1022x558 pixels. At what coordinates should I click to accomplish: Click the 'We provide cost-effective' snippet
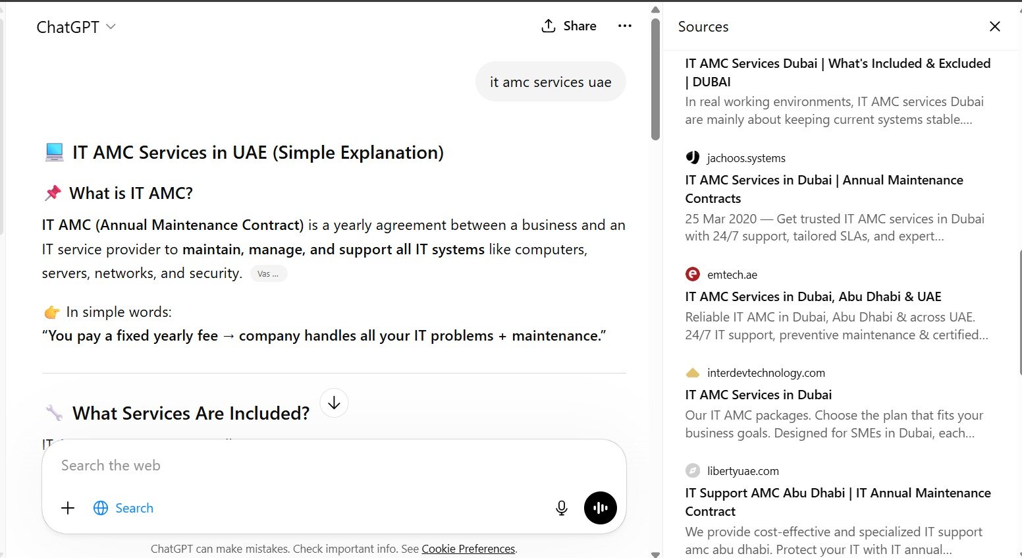point(834,540)
